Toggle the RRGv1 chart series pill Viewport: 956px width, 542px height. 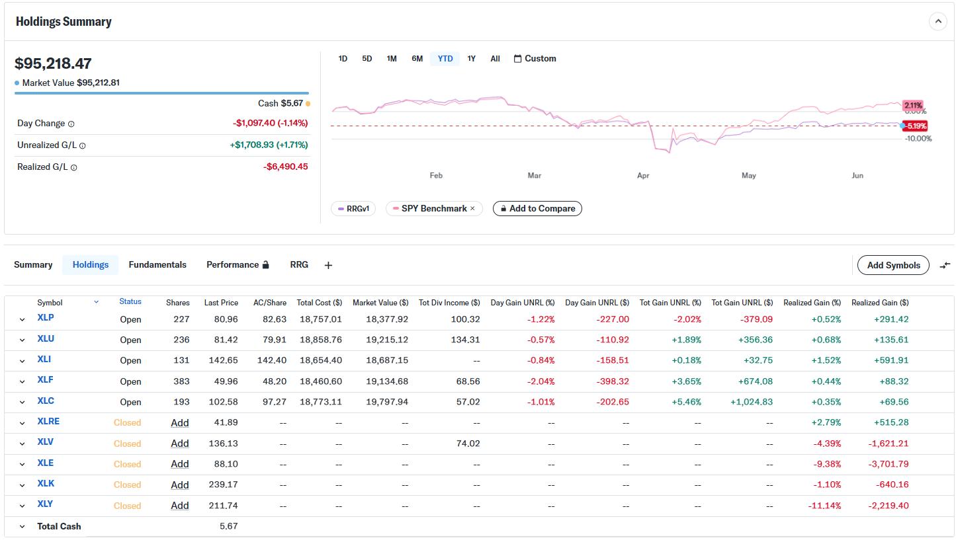tap(353, 208)
